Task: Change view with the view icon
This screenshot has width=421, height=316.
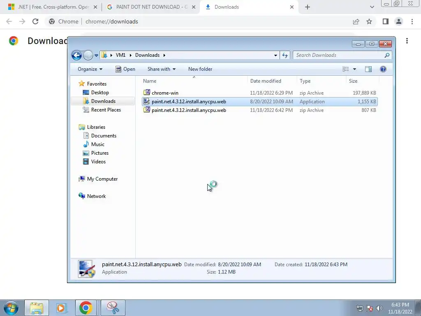Action: click(x=345, y=69)
